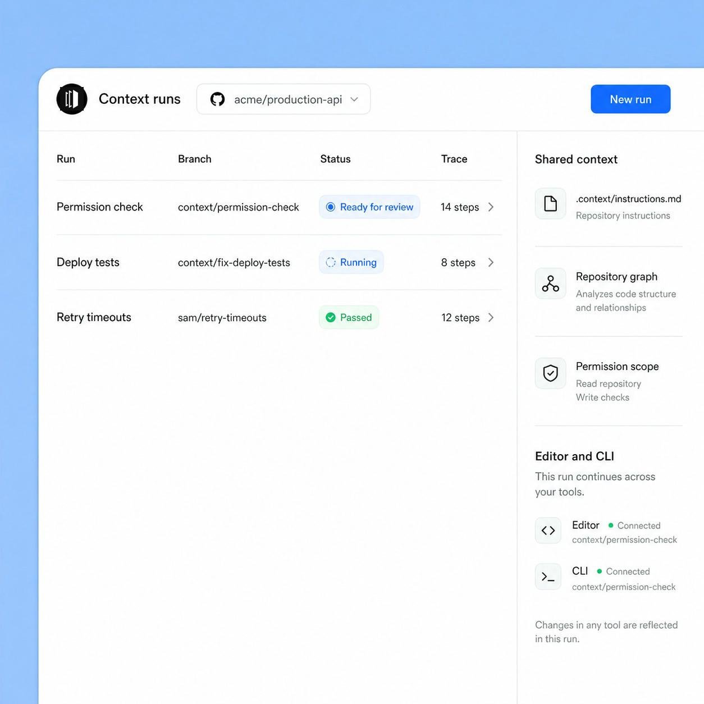Click the Ready for review status badge
This screenshot has height=704, width=704.
369,207
